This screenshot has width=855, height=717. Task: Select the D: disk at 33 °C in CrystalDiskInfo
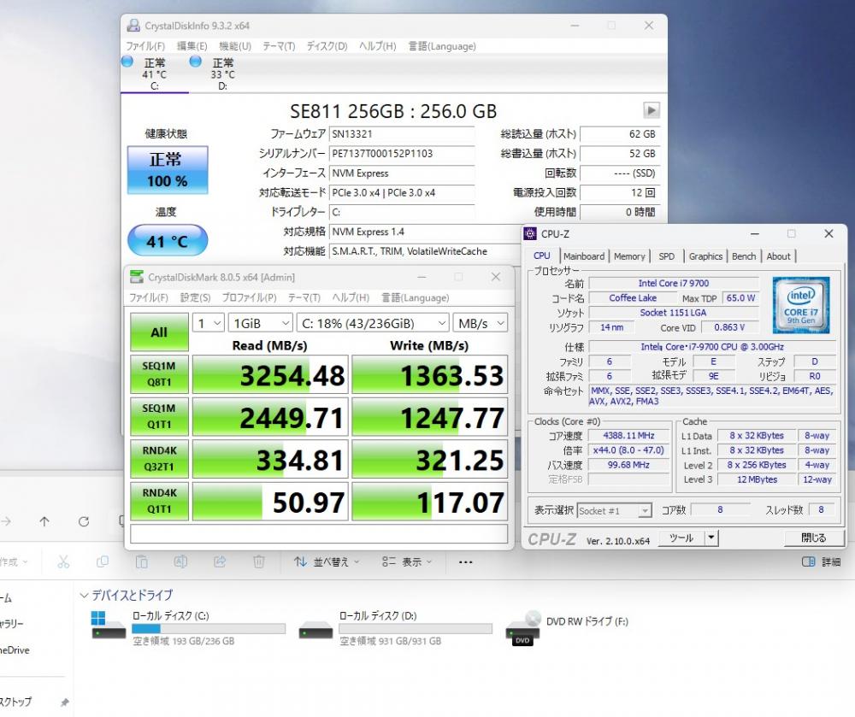(222, 73)
